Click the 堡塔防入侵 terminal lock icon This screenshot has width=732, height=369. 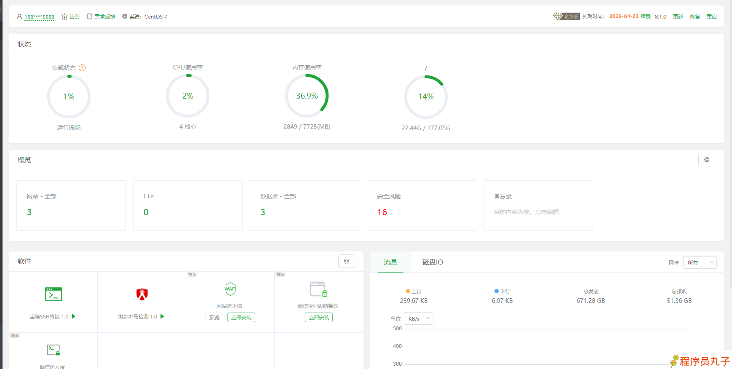(x=53, y=350)
